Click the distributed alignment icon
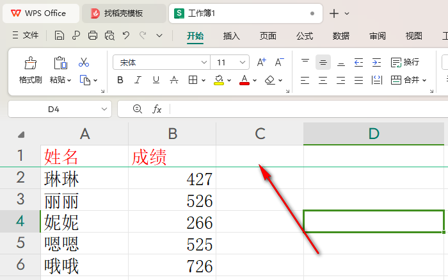Image resolution: width=448 pixels, height=280 pixels. [376, 80]
